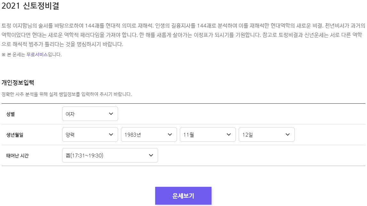Open the 양력 solar calendar dropdown
Image resolution: width=367 pixels, height=206 pixels.
pos(90,134)
